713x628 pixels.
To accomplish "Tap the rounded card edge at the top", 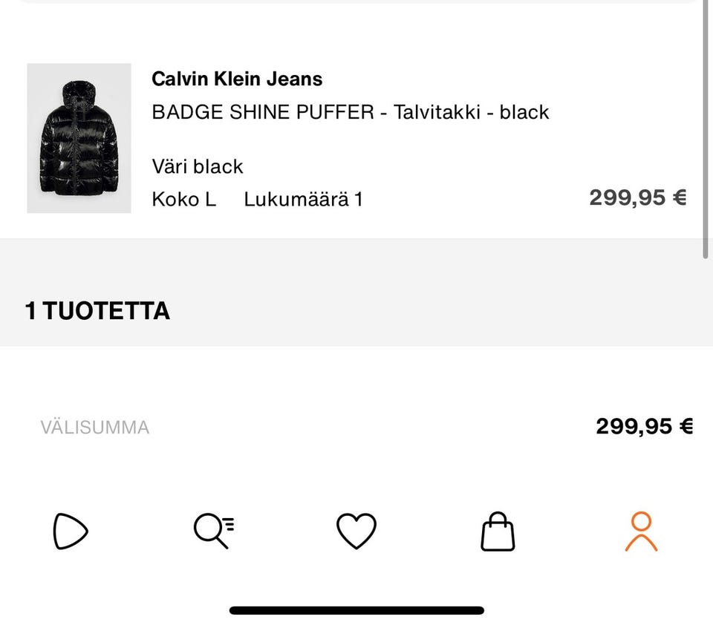I will 356,2.
